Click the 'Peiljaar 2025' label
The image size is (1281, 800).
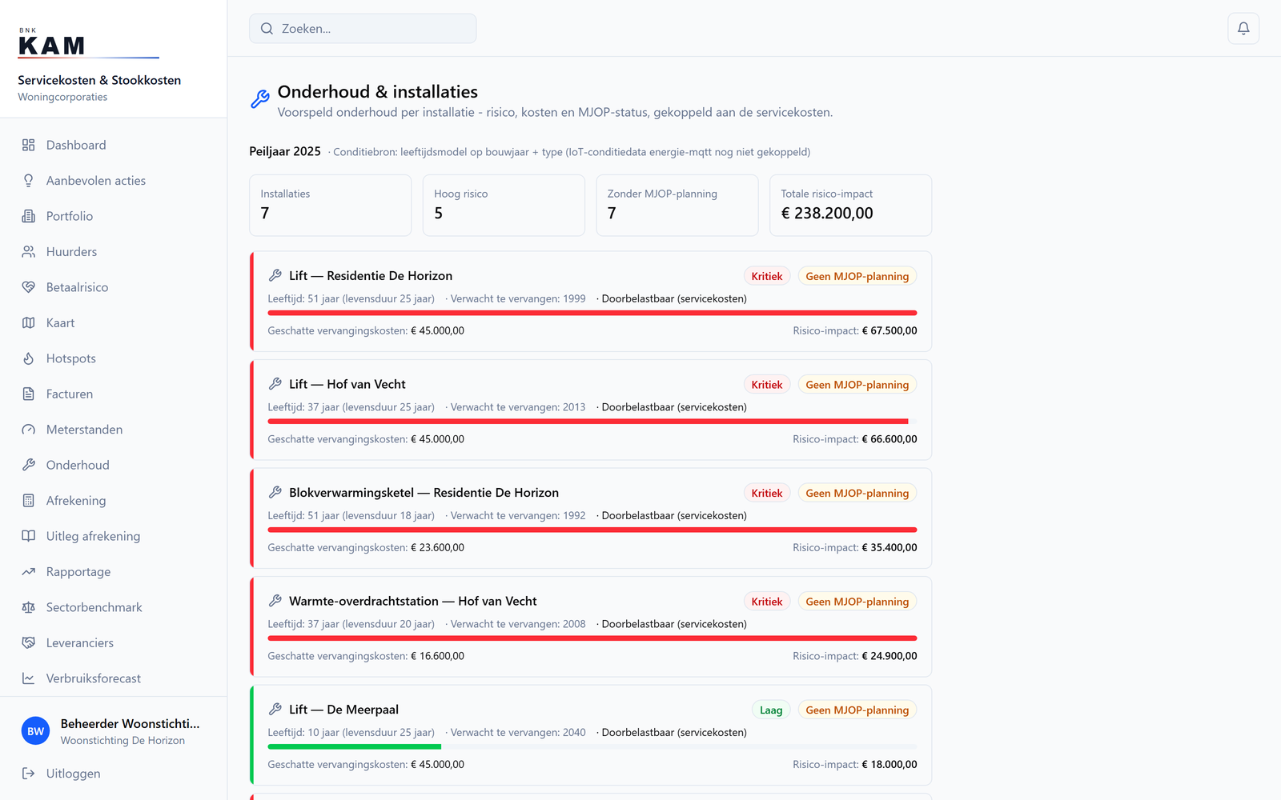(285, 151)
